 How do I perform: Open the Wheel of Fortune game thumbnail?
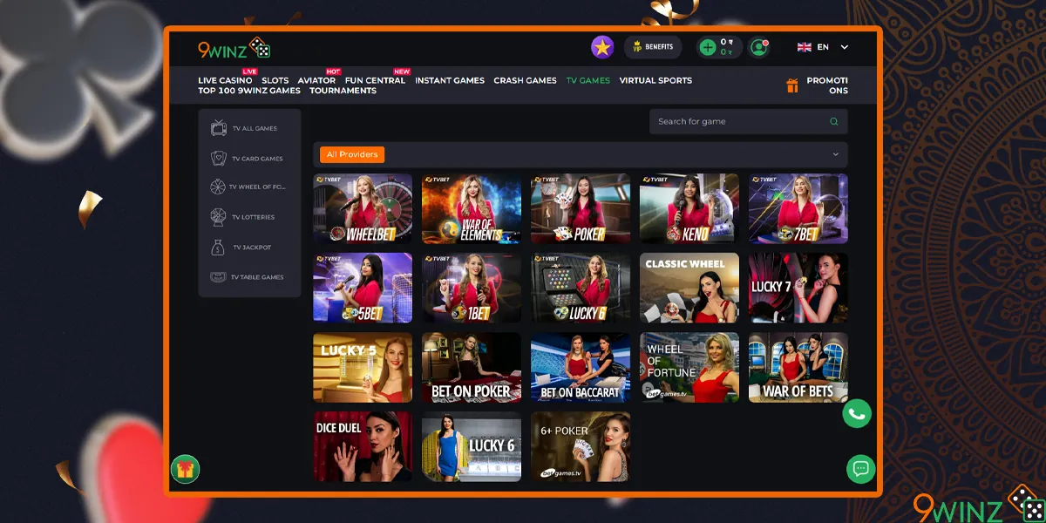[x=689, y=367]
